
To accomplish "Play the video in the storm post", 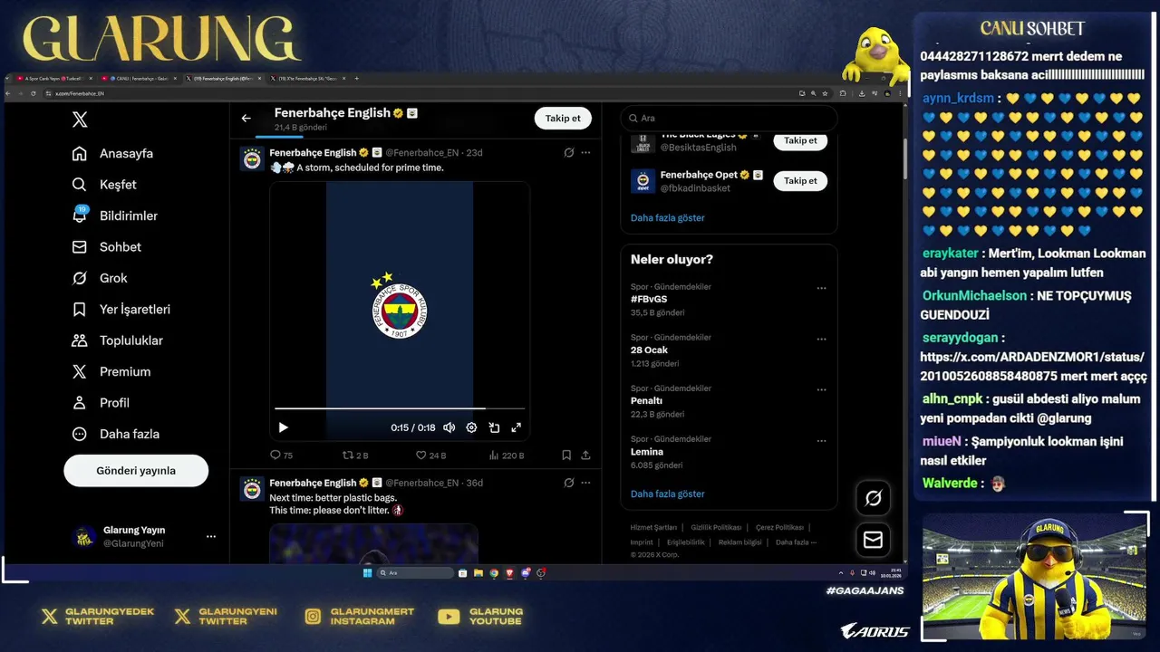I will pos(283,427).
